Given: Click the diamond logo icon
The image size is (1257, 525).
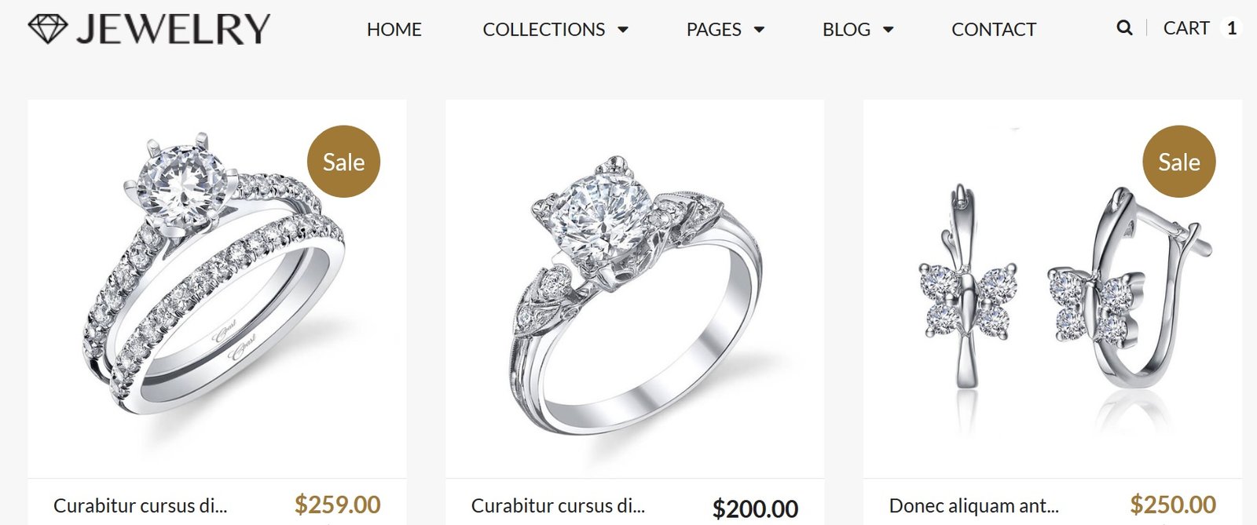Looking at the screenshot, I should click(48, 29).
